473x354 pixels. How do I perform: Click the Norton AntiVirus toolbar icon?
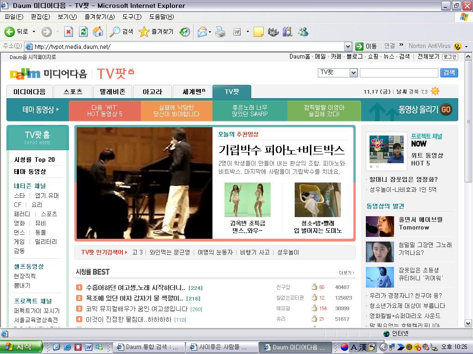[x=458, y=47]
